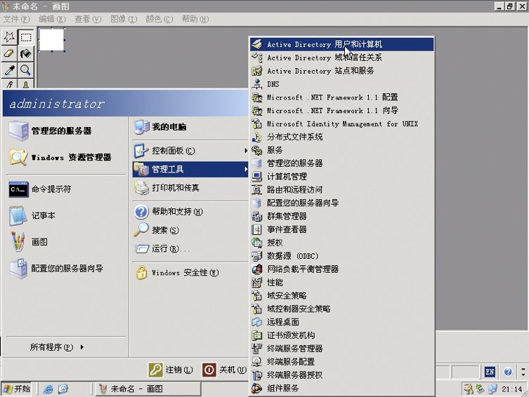The height and width of the screenshot is (397, 529).
Task: Click the 网络负载平衡管理器 icon
Action: 256,269
